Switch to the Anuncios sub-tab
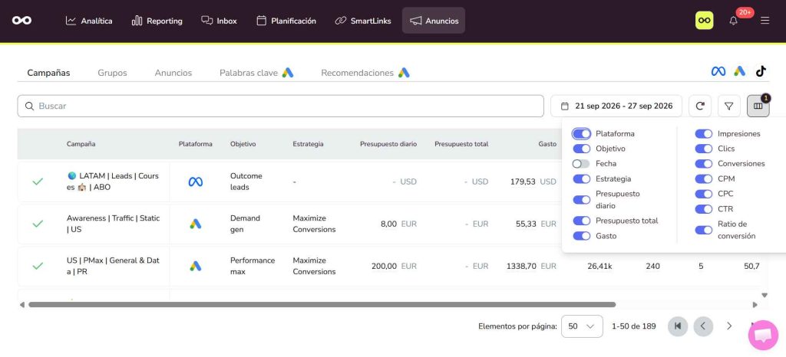Screen dimensions: 786x357 173,73
